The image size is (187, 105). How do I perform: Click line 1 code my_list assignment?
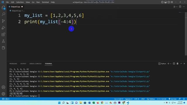coord(54,15)
